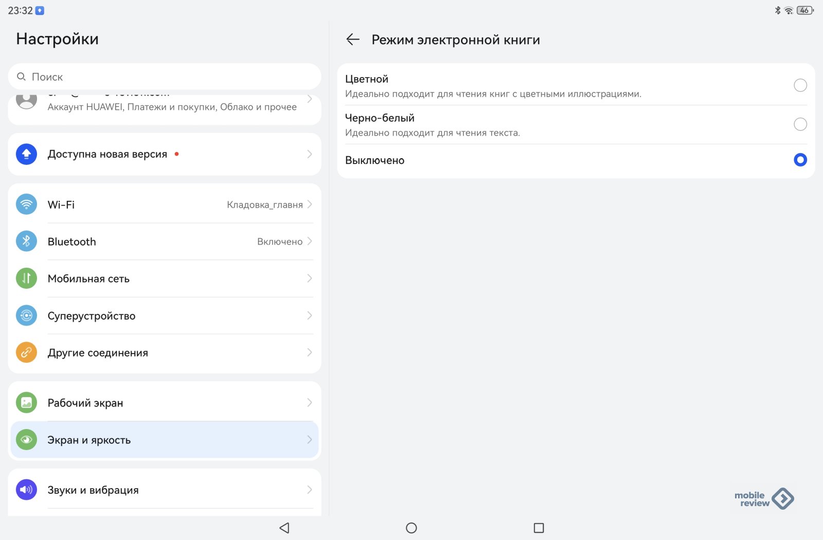Tap the green Мобильная сеть icon
Viewport: 823px width, 540px height.
(26, 278)
